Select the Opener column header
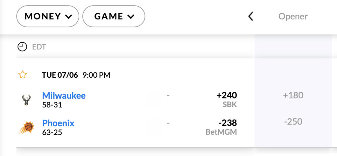 [293, 16]
